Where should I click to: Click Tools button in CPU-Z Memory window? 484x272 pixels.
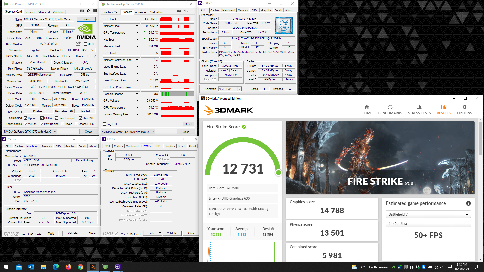pyautogui.click(x=150, y=233)
